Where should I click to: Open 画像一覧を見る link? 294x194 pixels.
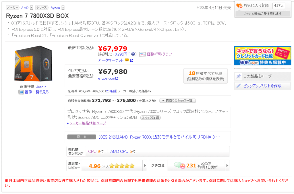37,92
